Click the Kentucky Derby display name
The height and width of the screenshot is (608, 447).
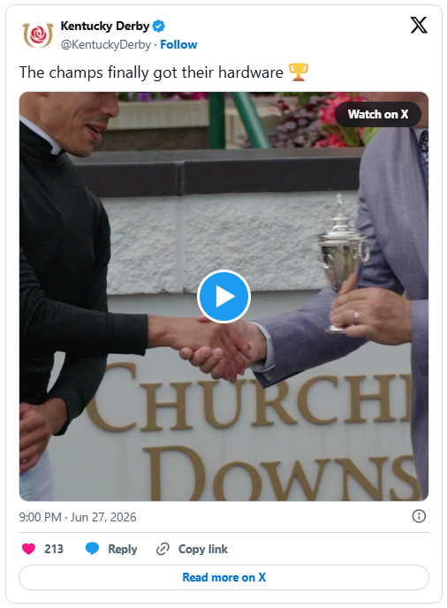tap(104, 26)
